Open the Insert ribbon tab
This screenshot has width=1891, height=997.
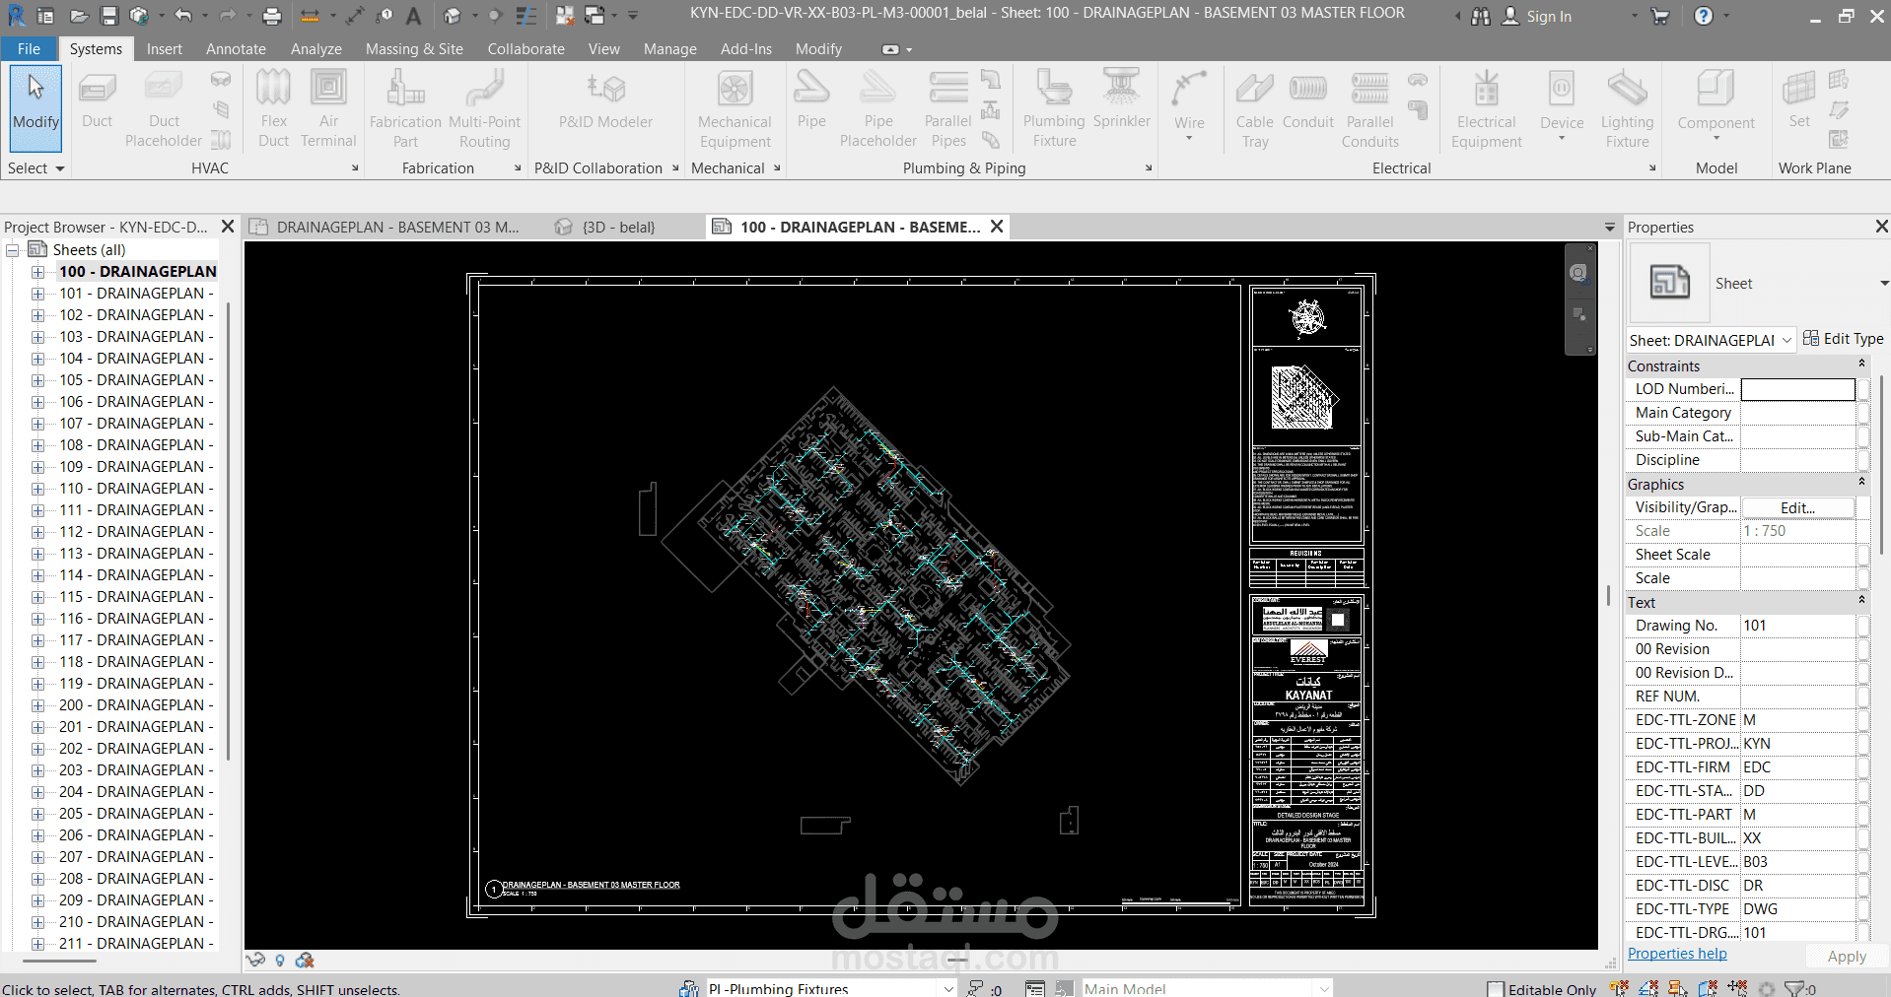164,48
